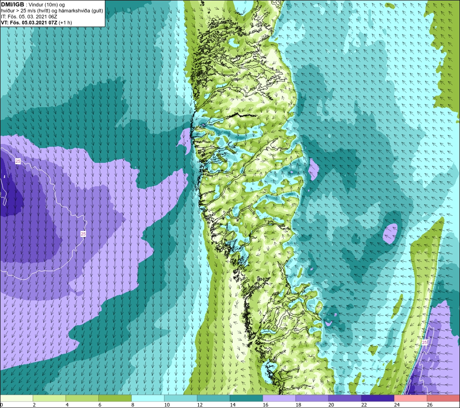This screenshot has width=460, height=408.
Task: Pick the green 4–6 m/s legend swatch
Action: click(82, 398)
